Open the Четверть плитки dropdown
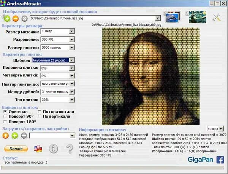The height and width of the screenshot is (174, 228). coord(72,76)
